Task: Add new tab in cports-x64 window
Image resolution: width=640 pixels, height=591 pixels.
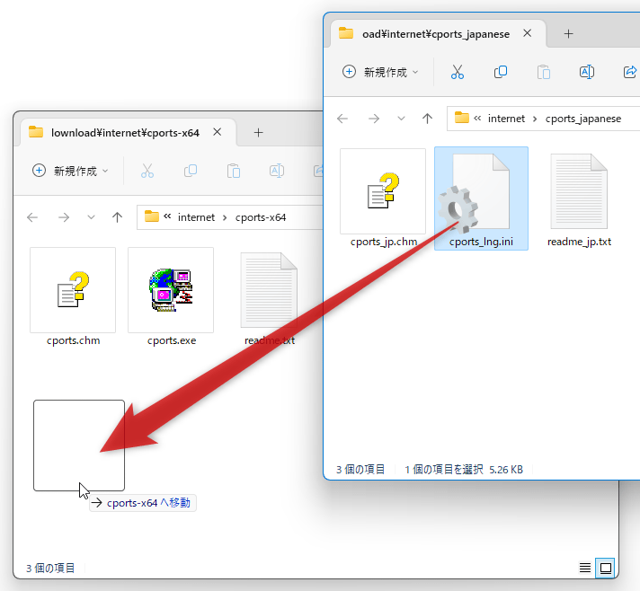Action: 258,133
